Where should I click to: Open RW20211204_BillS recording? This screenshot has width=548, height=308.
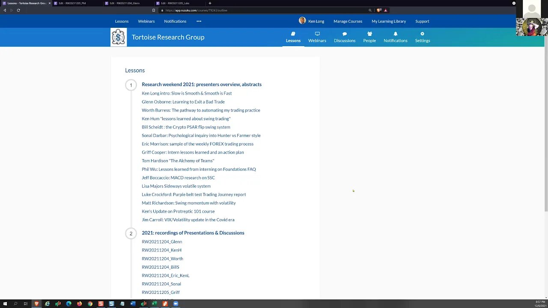[161, 267]
